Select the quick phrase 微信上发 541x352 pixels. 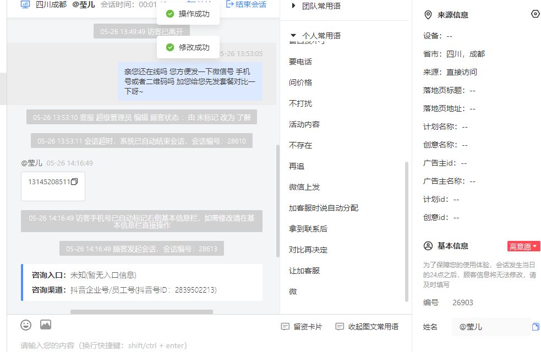(304, 187)
